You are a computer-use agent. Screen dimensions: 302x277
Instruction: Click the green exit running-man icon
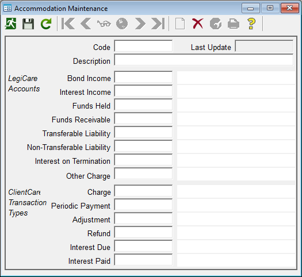[x=10, y=24]
